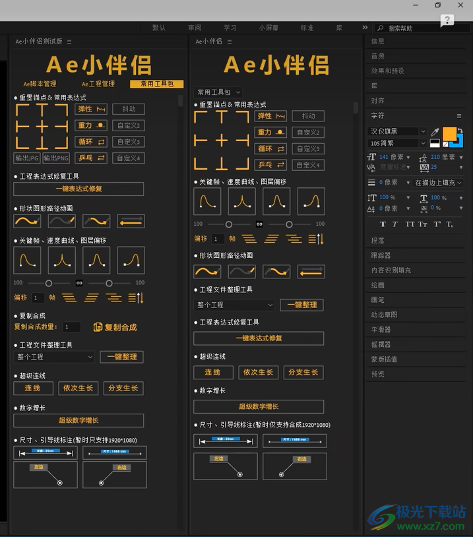Click 偏移 frame value field in right panel

pyautogui.click(x=218, y=239)
